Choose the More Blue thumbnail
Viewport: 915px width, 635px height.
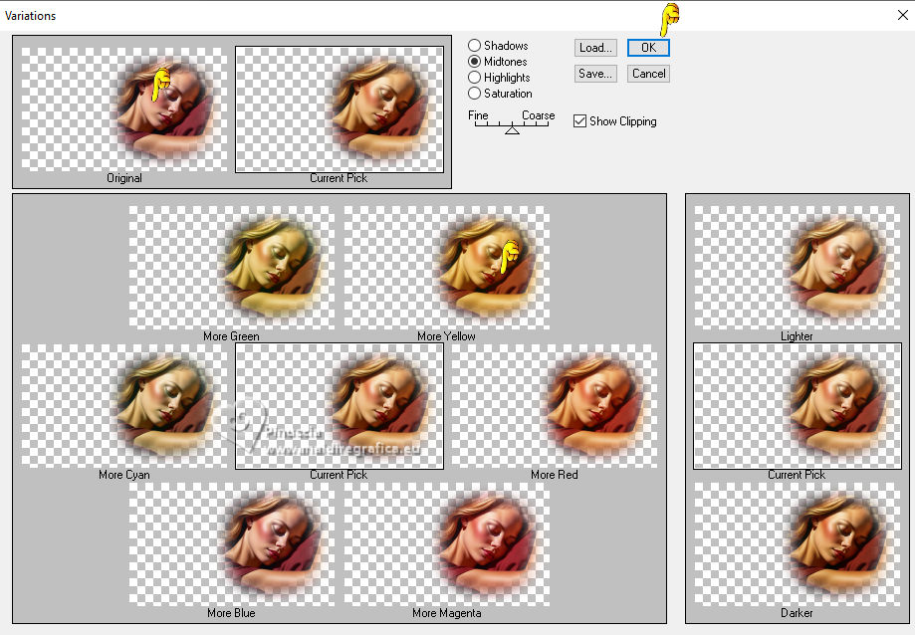coord(232,544)
